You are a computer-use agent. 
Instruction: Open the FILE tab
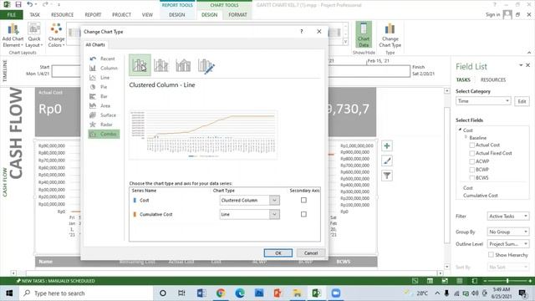click(x=12, y=15)
